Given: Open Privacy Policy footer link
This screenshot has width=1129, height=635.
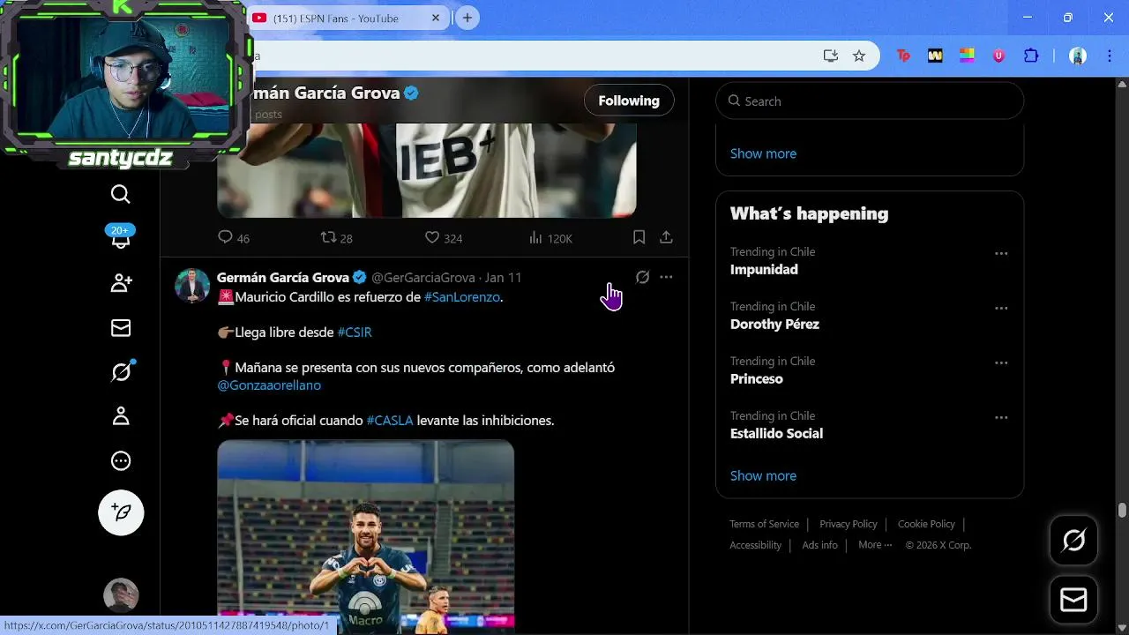Looking at the screenshot, I should (849, 524).
